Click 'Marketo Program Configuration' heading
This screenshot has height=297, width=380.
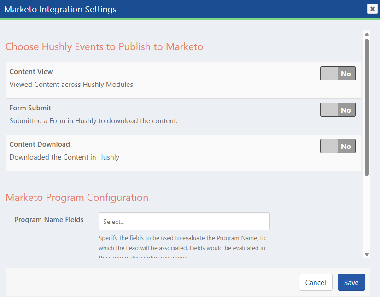coord(77,197)
